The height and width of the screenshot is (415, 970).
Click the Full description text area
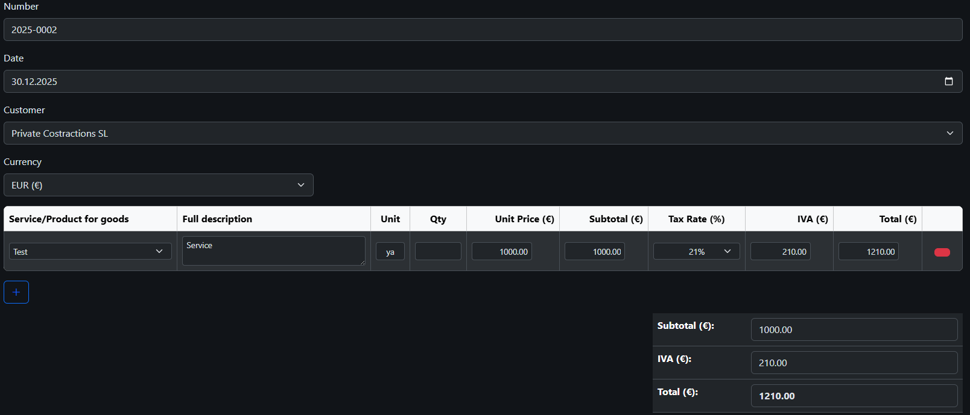[273, 251]
